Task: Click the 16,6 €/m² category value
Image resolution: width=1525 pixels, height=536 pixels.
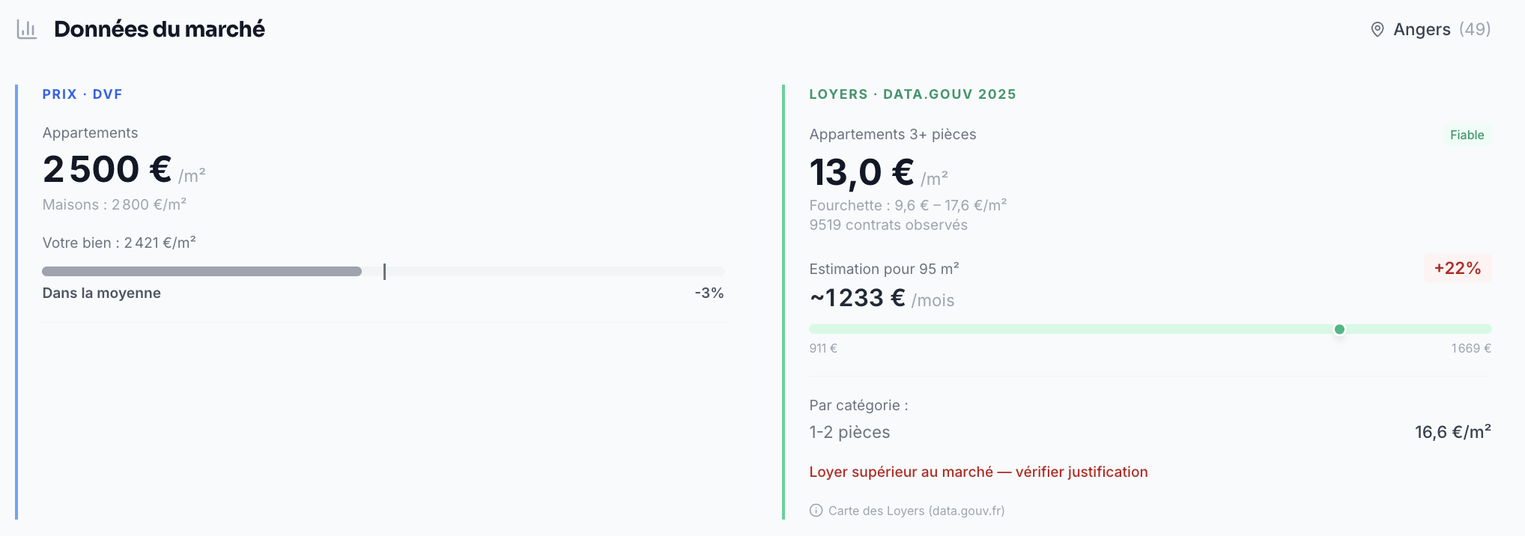Action: pyautogui.click(x=1452, y=432)
